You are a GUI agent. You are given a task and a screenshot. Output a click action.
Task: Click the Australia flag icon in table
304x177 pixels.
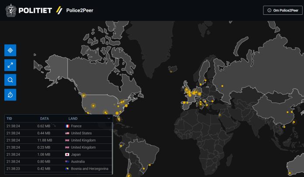coord(67,161)
